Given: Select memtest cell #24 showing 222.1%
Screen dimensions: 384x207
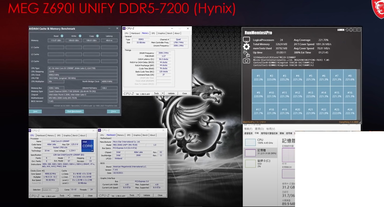Looking at the screenshot, I should (350, 111).
